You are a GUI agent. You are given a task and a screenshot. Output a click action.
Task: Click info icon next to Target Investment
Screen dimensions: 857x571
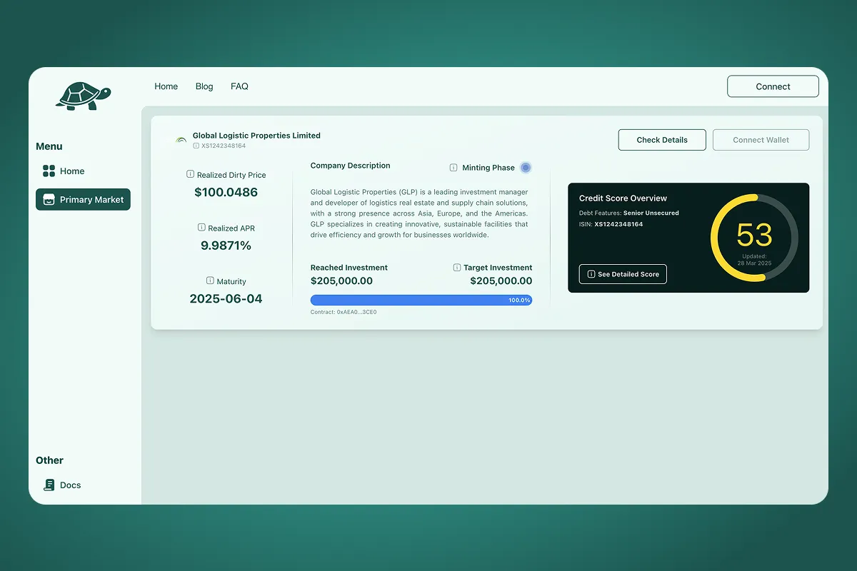[457, 268]
